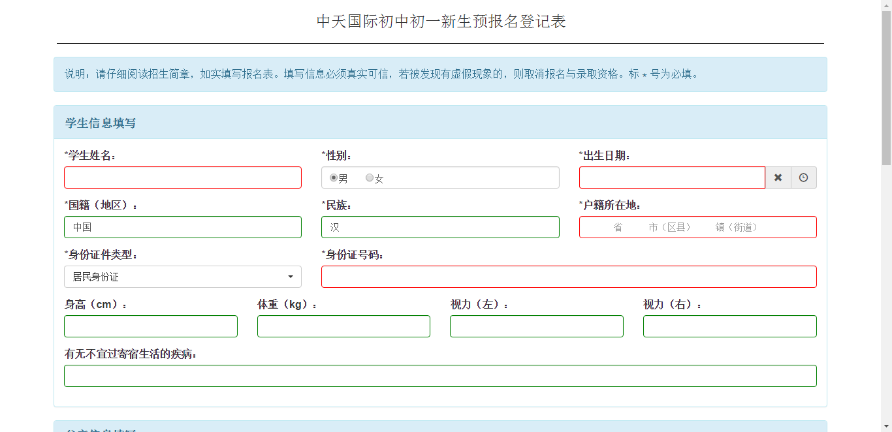Image resolution: width=892 pixels, height=432 pixels.
Task: Focus the 国籍（地区） field
Action: pos(183,227)
